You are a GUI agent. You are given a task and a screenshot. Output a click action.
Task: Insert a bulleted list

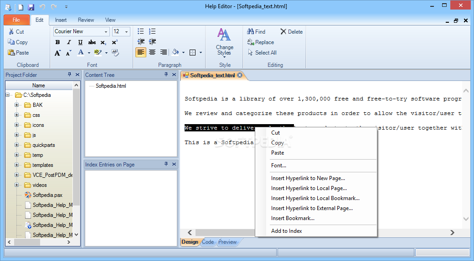coord(140,31)
